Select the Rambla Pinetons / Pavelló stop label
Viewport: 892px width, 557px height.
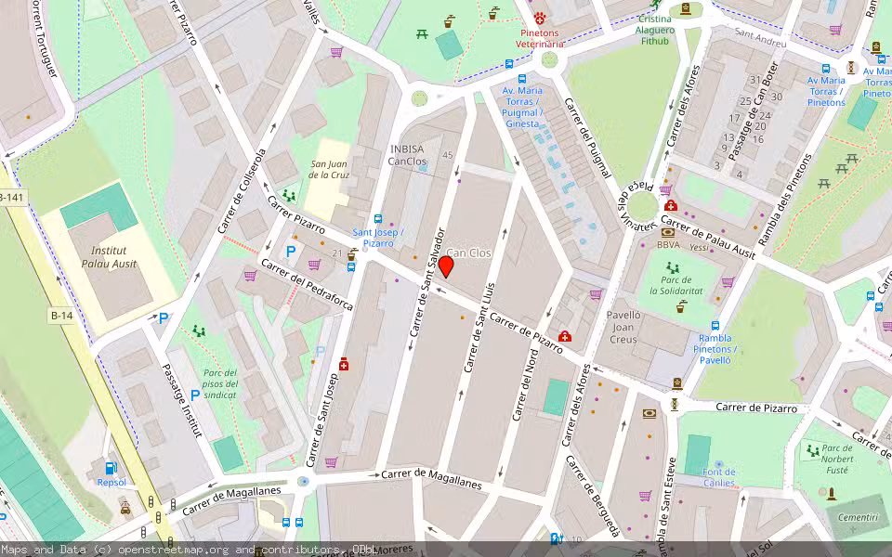[x=715, y=349]
